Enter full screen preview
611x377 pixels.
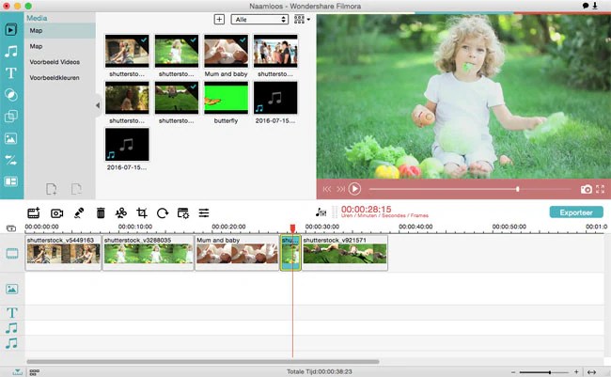(600, 189)
